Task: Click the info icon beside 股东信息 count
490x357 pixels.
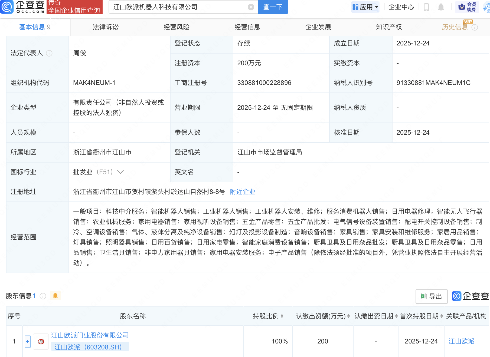Action: point(43,296)
